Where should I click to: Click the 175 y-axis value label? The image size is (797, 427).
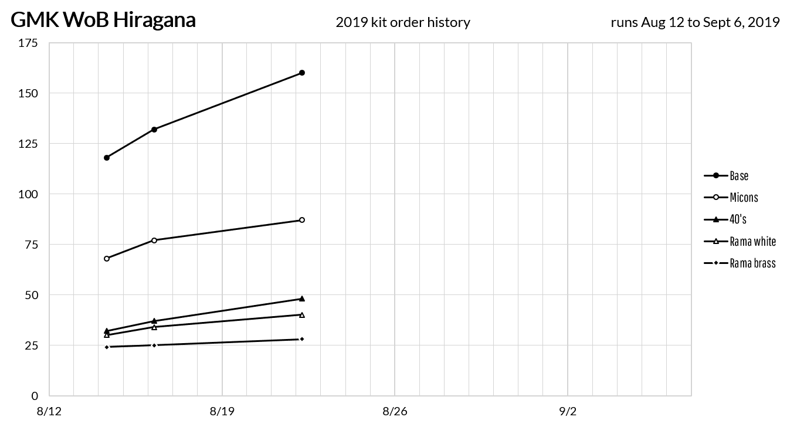[x=29, y=43]
